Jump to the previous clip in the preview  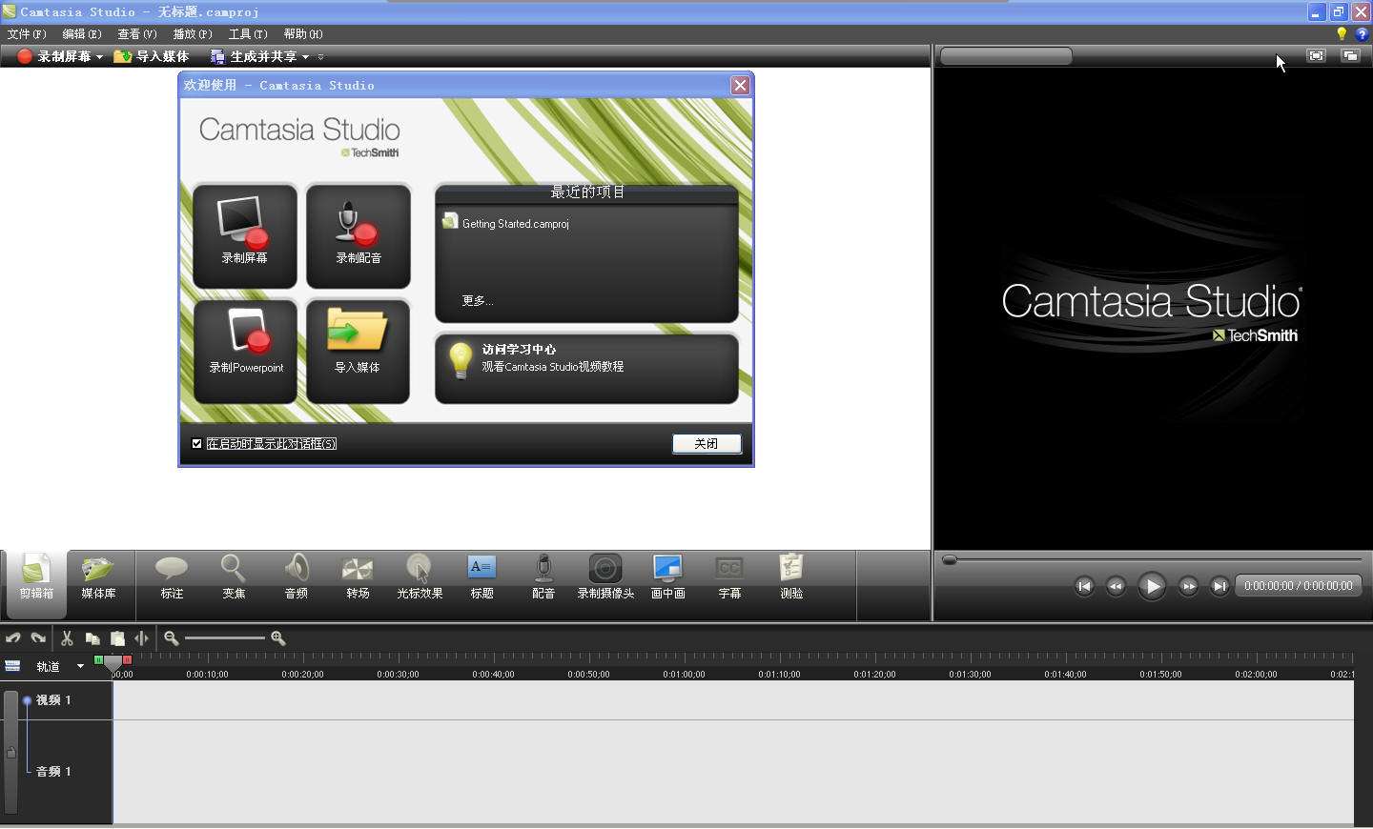pos(1084,586)
